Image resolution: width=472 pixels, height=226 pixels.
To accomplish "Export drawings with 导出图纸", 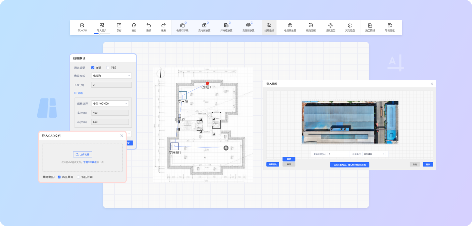I will [x=390, y=27].
